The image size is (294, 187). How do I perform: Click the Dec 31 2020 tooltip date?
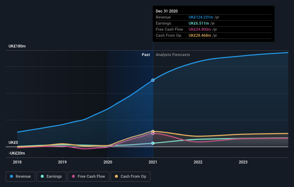pos(167,11)
